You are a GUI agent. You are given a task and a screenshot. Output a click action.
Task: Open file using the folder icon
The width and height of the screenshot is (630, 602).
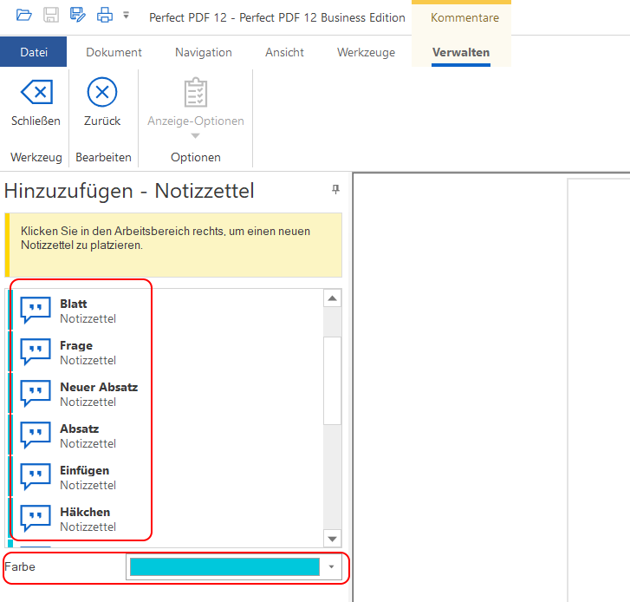tap(23, 16)
